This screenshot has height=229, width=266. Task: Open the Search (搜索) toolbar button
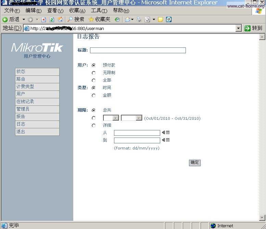coord(76,19)
